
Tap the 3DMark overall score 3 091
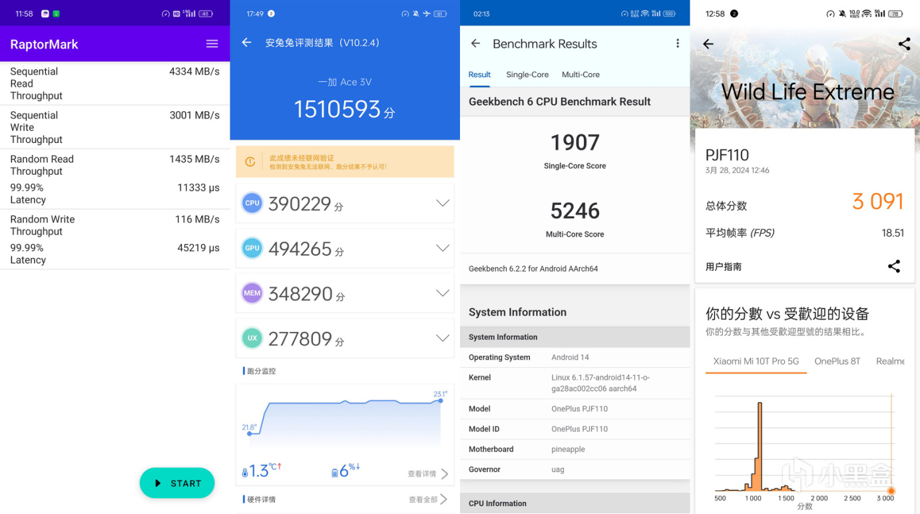pyautogui.click(x=878, y=201)
